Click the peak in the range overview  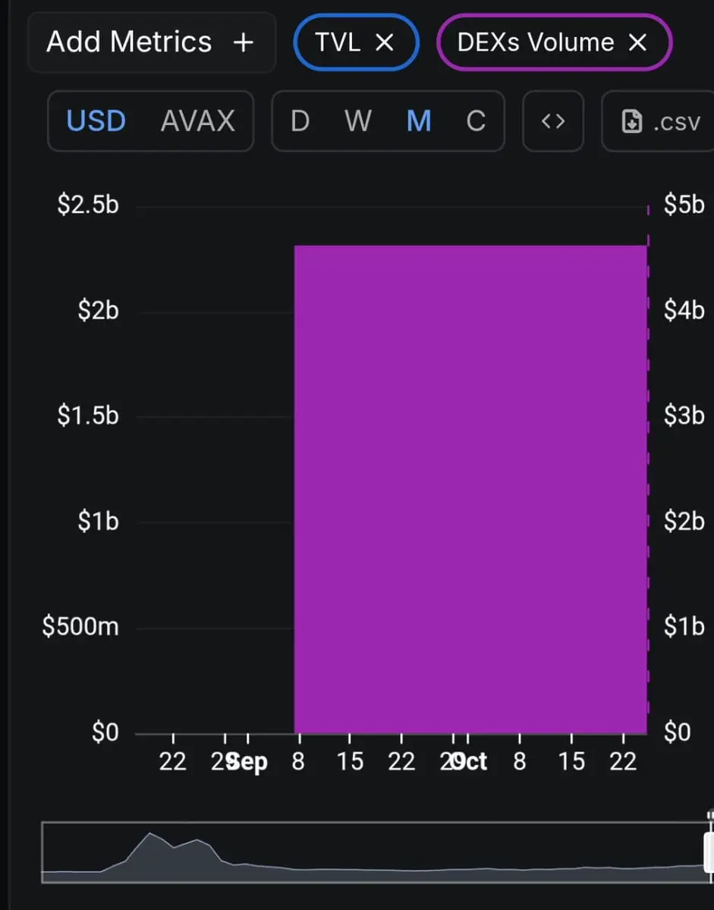tap(149, 835)
